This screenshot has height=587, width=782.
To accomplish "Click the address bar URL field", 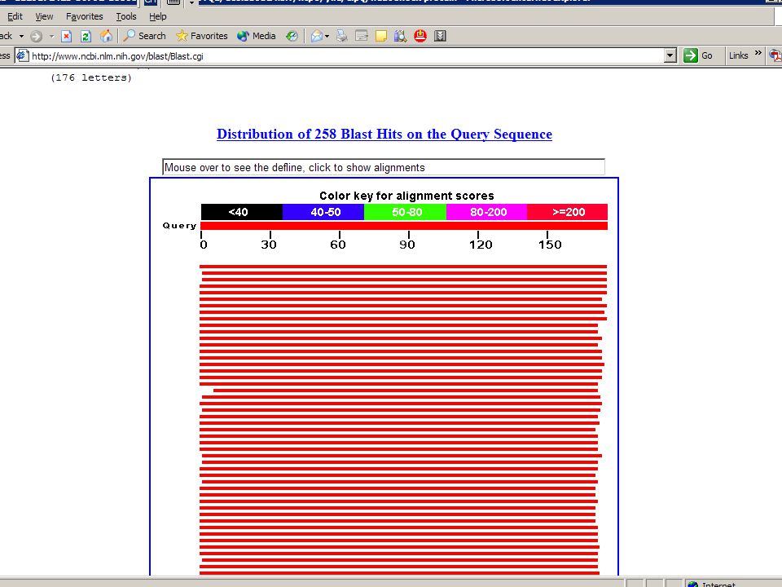I will tap(347, 56).
